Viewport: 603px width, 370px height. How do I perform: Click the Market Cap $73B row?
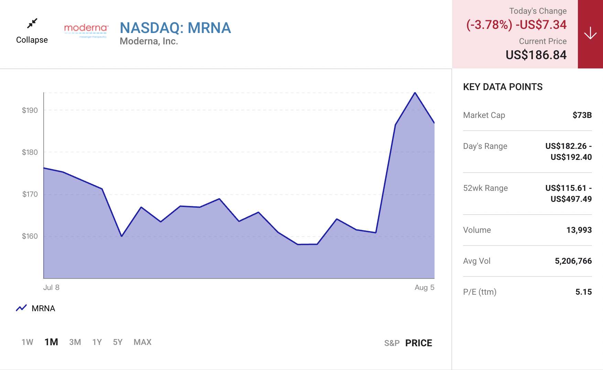pos(527,115)
